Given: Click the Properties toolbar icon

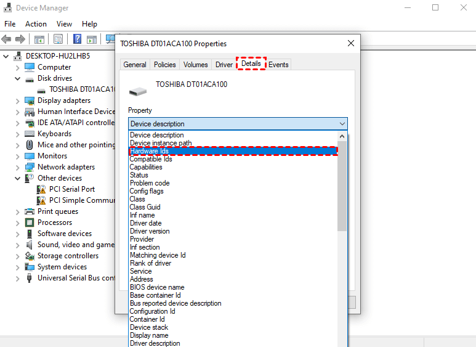Looking at the screenshot, I should click(x=58, y=39).
